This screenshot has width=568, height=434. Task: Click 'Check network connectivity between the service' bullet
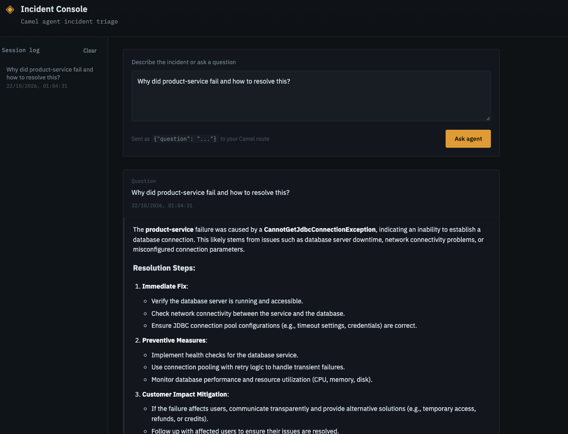pos(248,313)
